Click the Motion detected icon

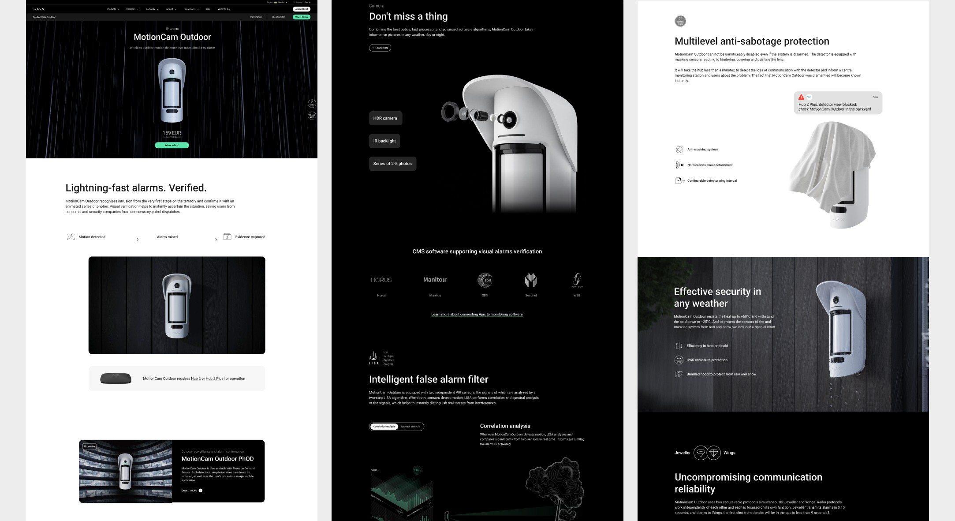71,237
